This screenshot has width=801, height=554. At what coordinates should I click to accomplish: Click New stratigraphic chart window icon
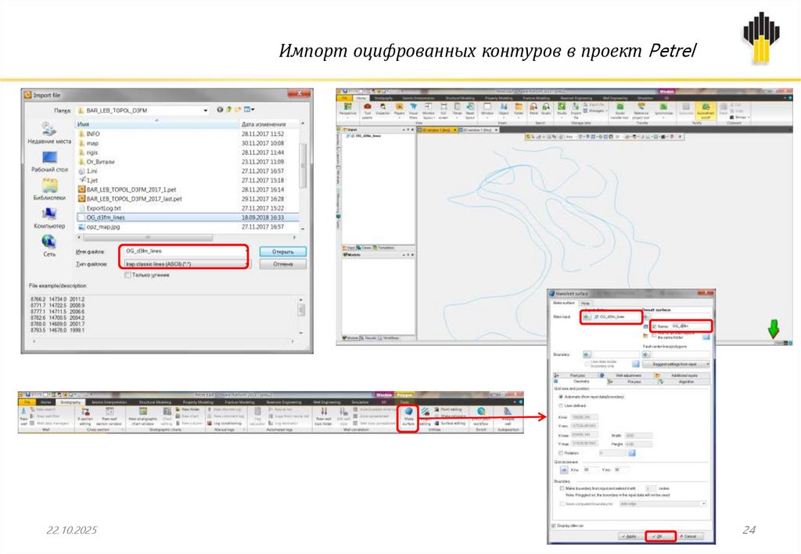(143, 417)
